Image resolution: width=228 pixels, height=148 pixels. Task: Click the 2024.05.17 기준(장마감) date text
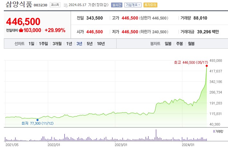coord(89,5)
